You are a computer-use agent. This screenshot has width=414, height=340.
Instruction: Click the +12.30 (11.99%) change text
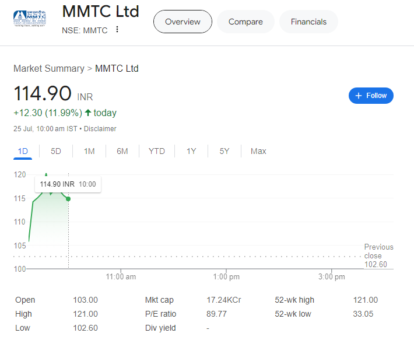click(48, 113)
